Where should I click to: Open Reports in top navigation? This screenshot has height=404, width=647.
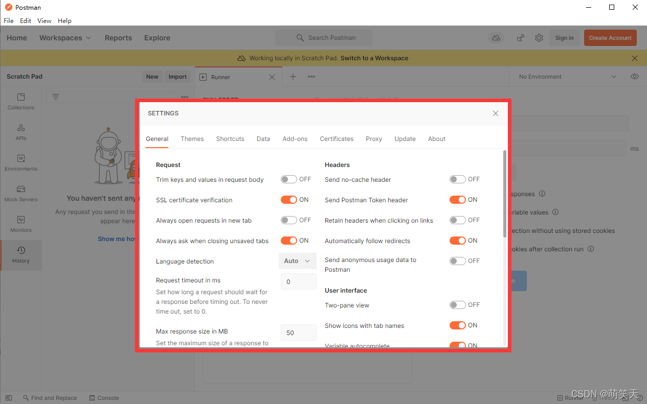pos(118,38)
